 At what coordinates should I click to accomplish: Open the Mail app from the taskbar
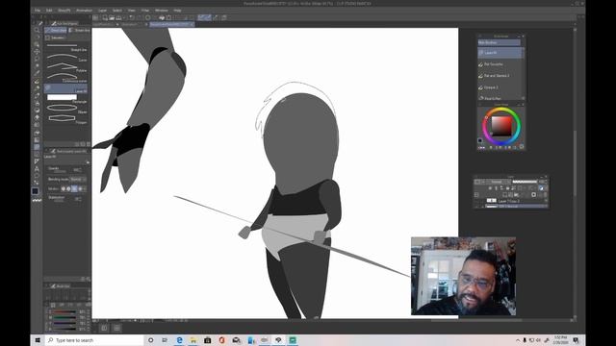[236, 340]
